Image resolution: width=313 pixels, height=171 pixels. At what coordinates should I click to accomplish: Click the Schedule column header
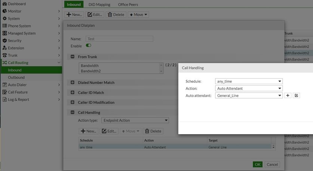(111, 140)
